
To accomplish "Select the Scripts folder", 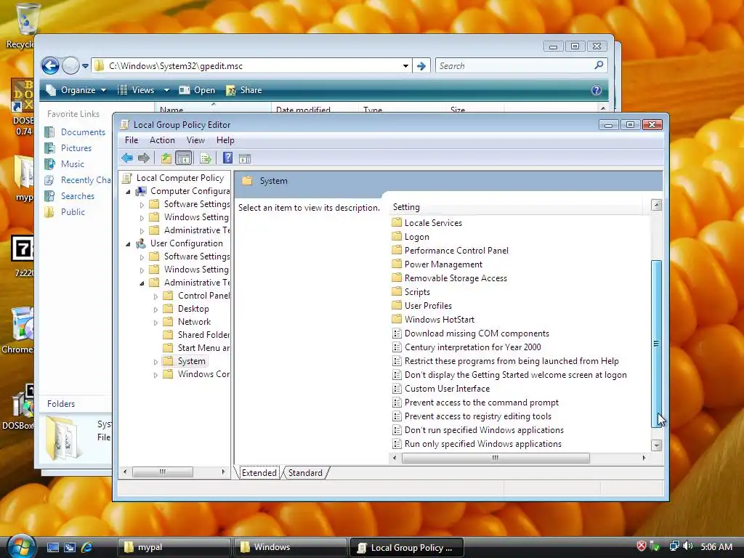I will coord(411,292).
